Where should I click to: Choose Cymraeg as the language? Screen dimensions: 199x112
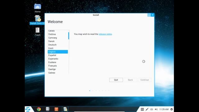coord(58,38)
